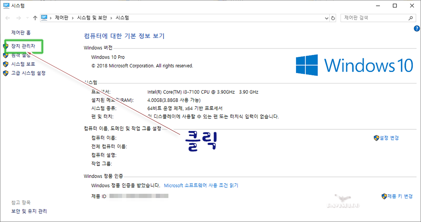Open Microsoft 소프트웨어 사용 조건 읽기 link
This screenshot has width=421, height=222.
click(201, 185)
